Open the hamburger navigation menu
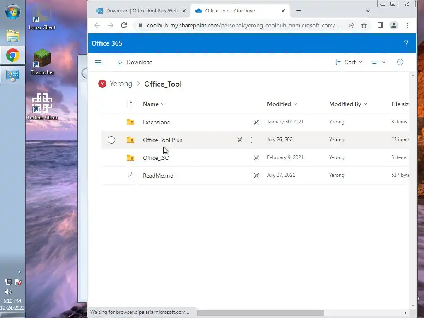 pos(98,62)
